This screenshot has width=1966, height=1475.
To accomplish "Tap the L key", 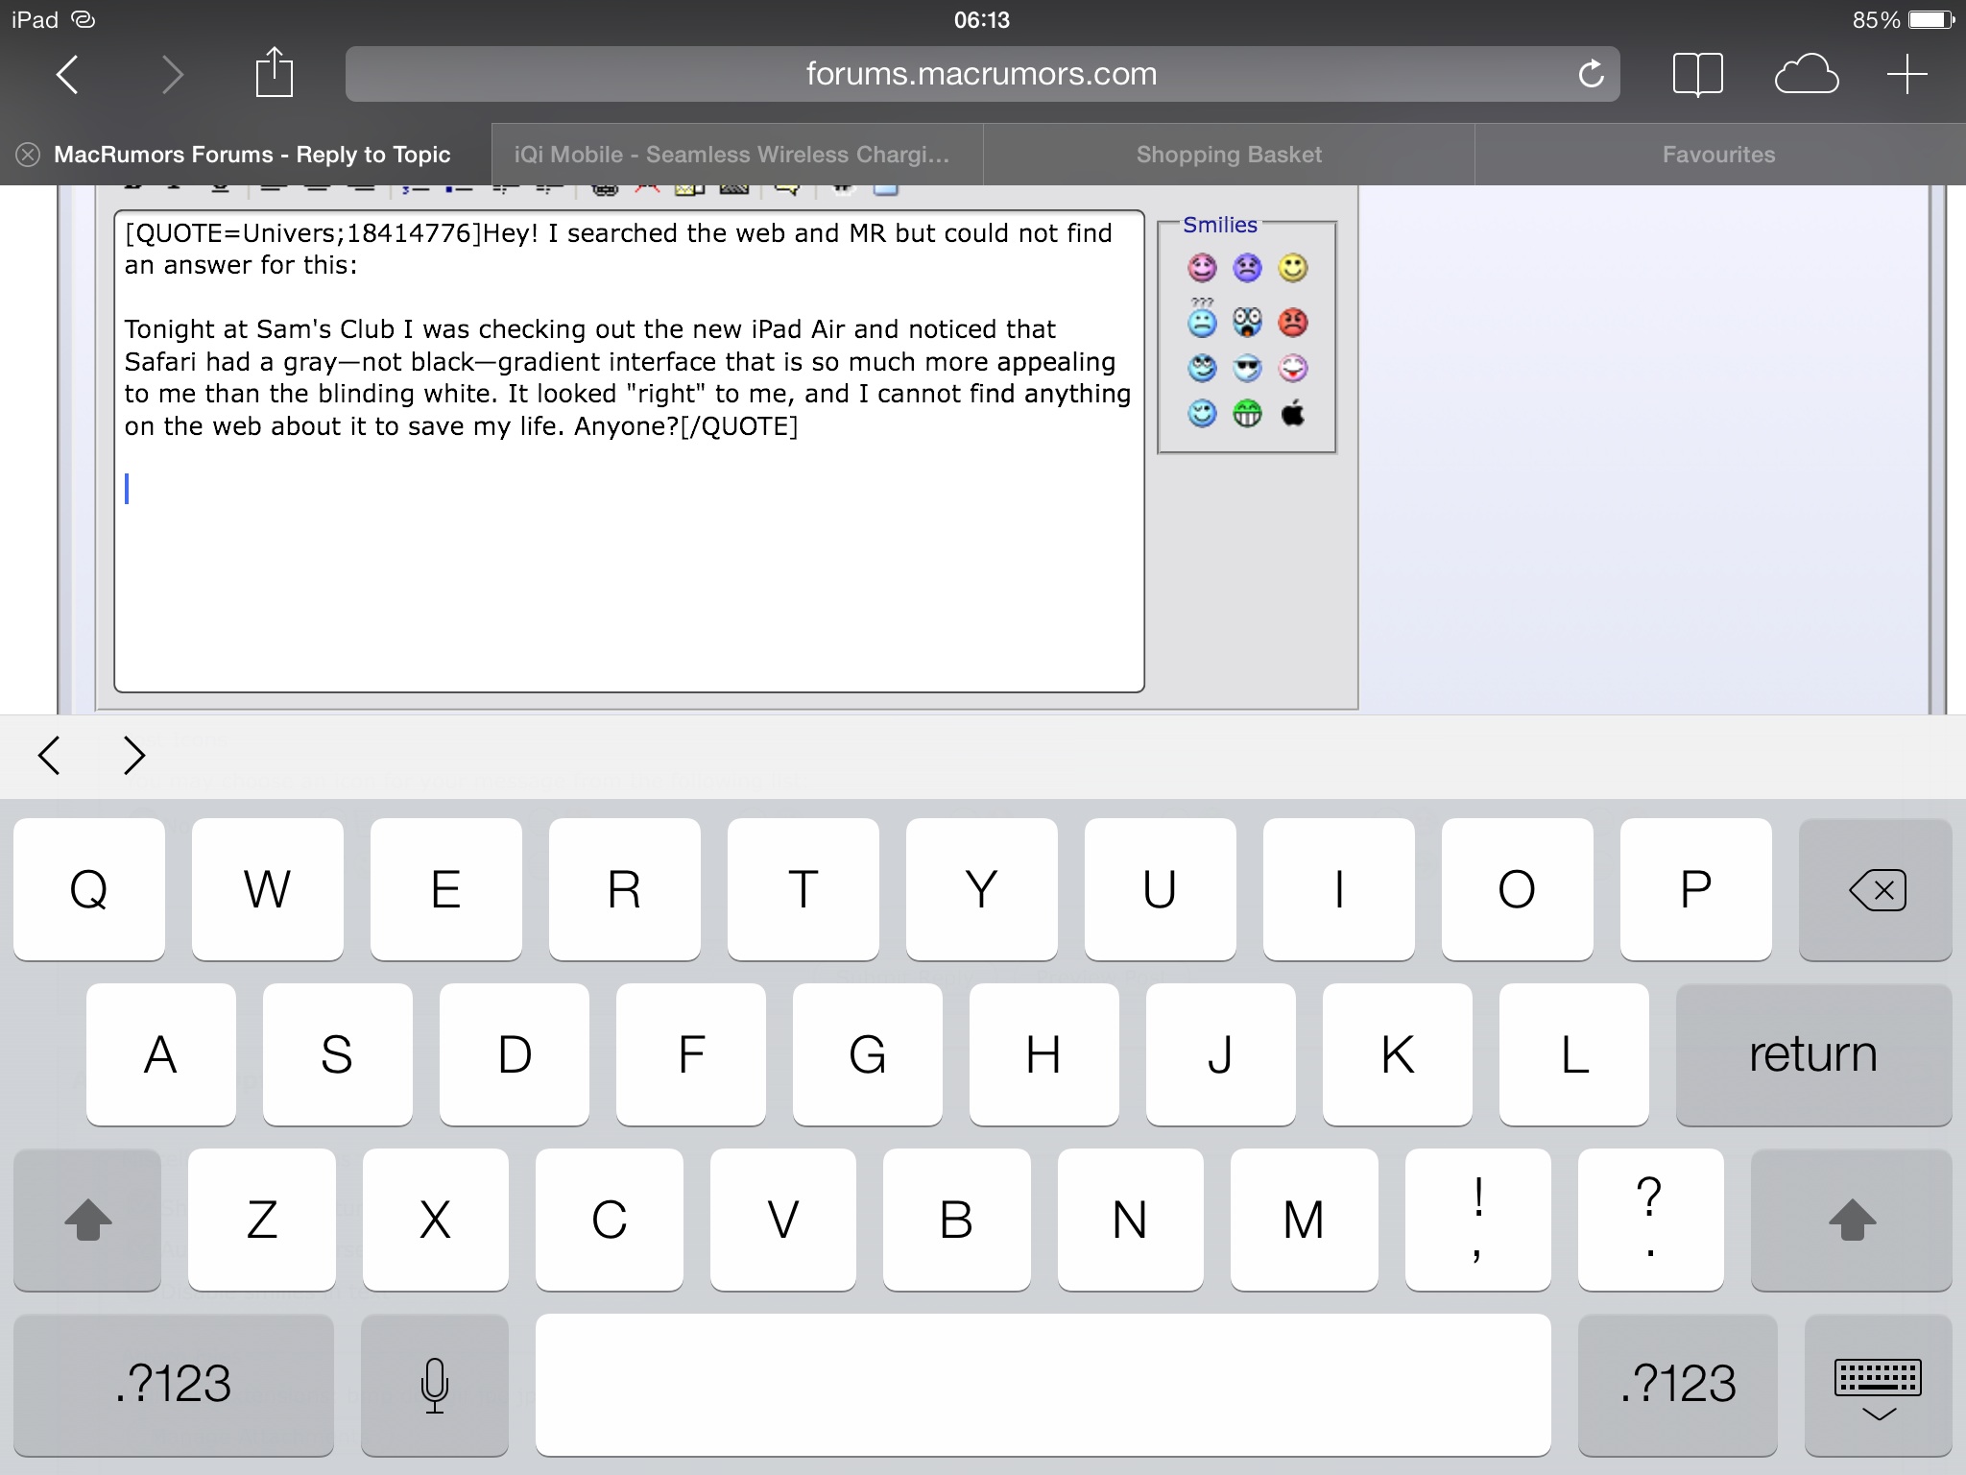I will click(x=1574, y=1054).
